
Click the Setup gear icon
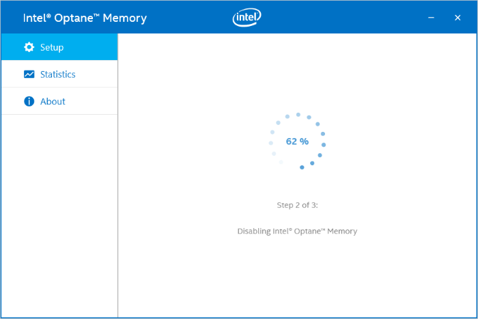(x=29, y=47)
